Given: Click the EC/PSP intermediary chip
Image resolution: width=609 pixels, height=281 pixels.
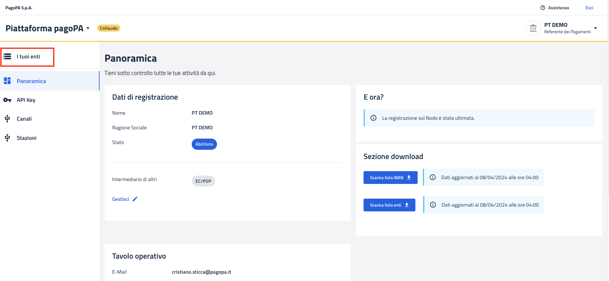Looking at the screenshot, I should tap(203, 181).
